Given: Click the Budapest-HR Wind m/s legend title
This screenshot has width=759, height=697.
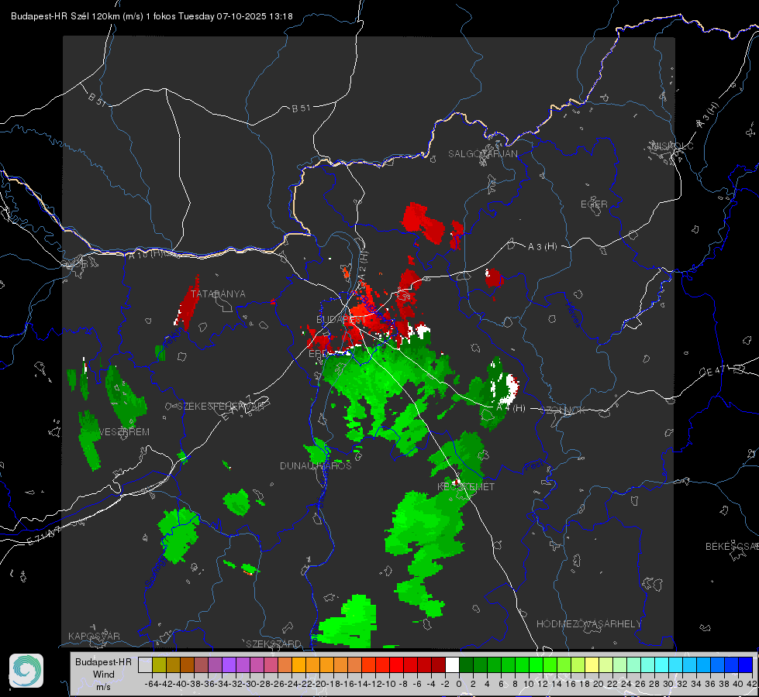Looking at the screenshot, I should [x=103, y=675].
